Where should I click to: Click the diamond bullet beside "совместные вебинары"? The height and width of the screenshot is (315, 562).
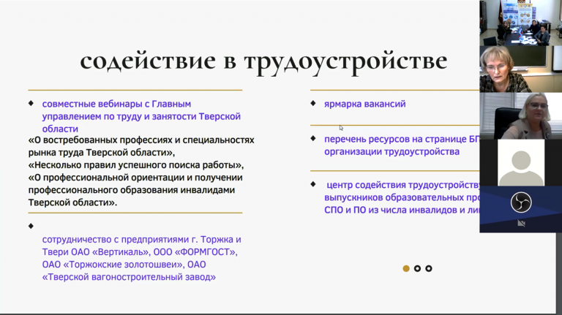point(31,103)
